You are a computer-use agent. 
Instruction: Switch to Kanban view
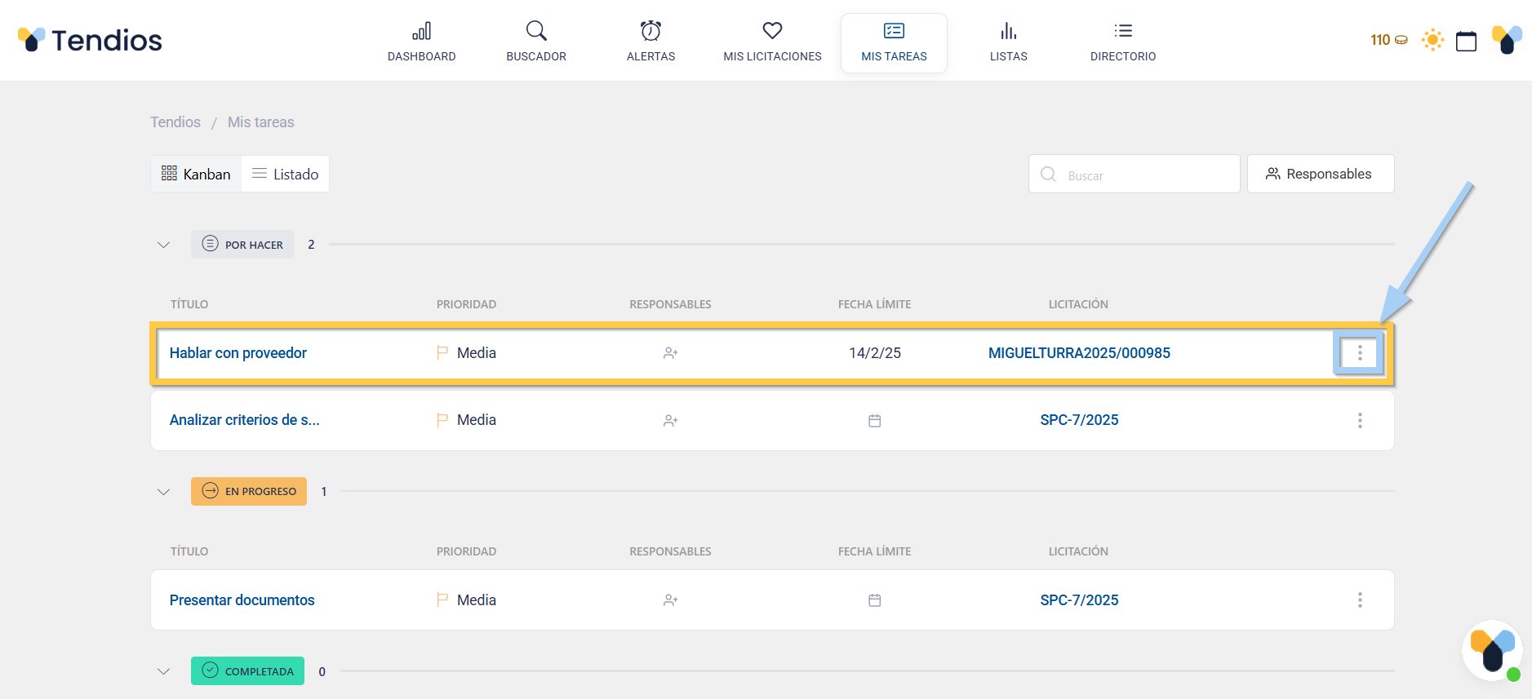point(196,175)
